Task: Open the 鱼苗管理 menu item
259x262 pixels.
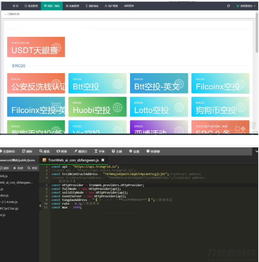Action: (x=31, y=6)
